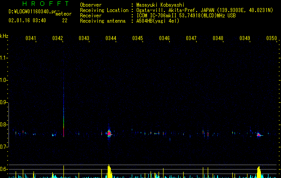Screen dimensions: 281x178
Task: Click the 0344 time marker
Action: [111, 38]
